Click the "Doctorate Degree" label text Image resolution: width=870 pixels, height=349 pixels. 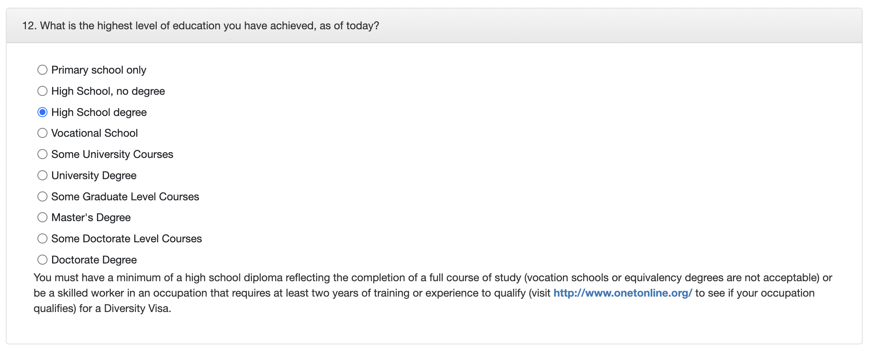tap(94, 260)
